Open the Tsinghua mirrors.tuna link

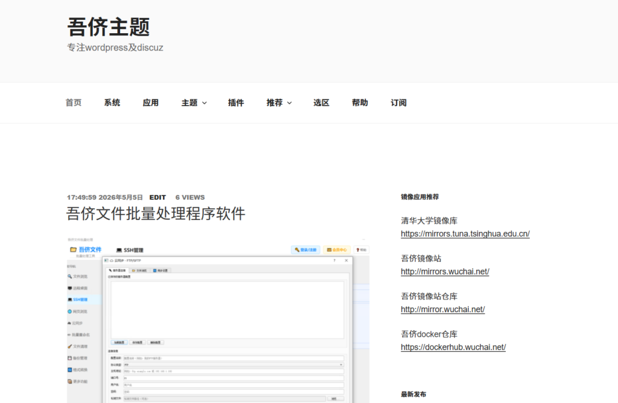tap(465, 234)
